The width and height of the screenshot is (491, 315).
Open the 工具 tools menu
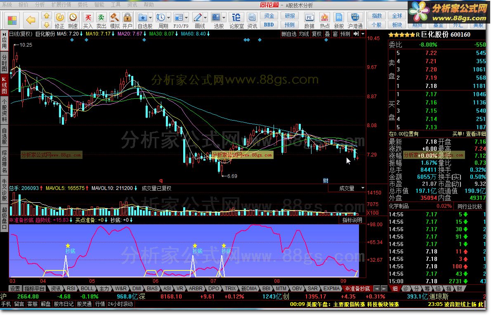click(x=116, y=5)
